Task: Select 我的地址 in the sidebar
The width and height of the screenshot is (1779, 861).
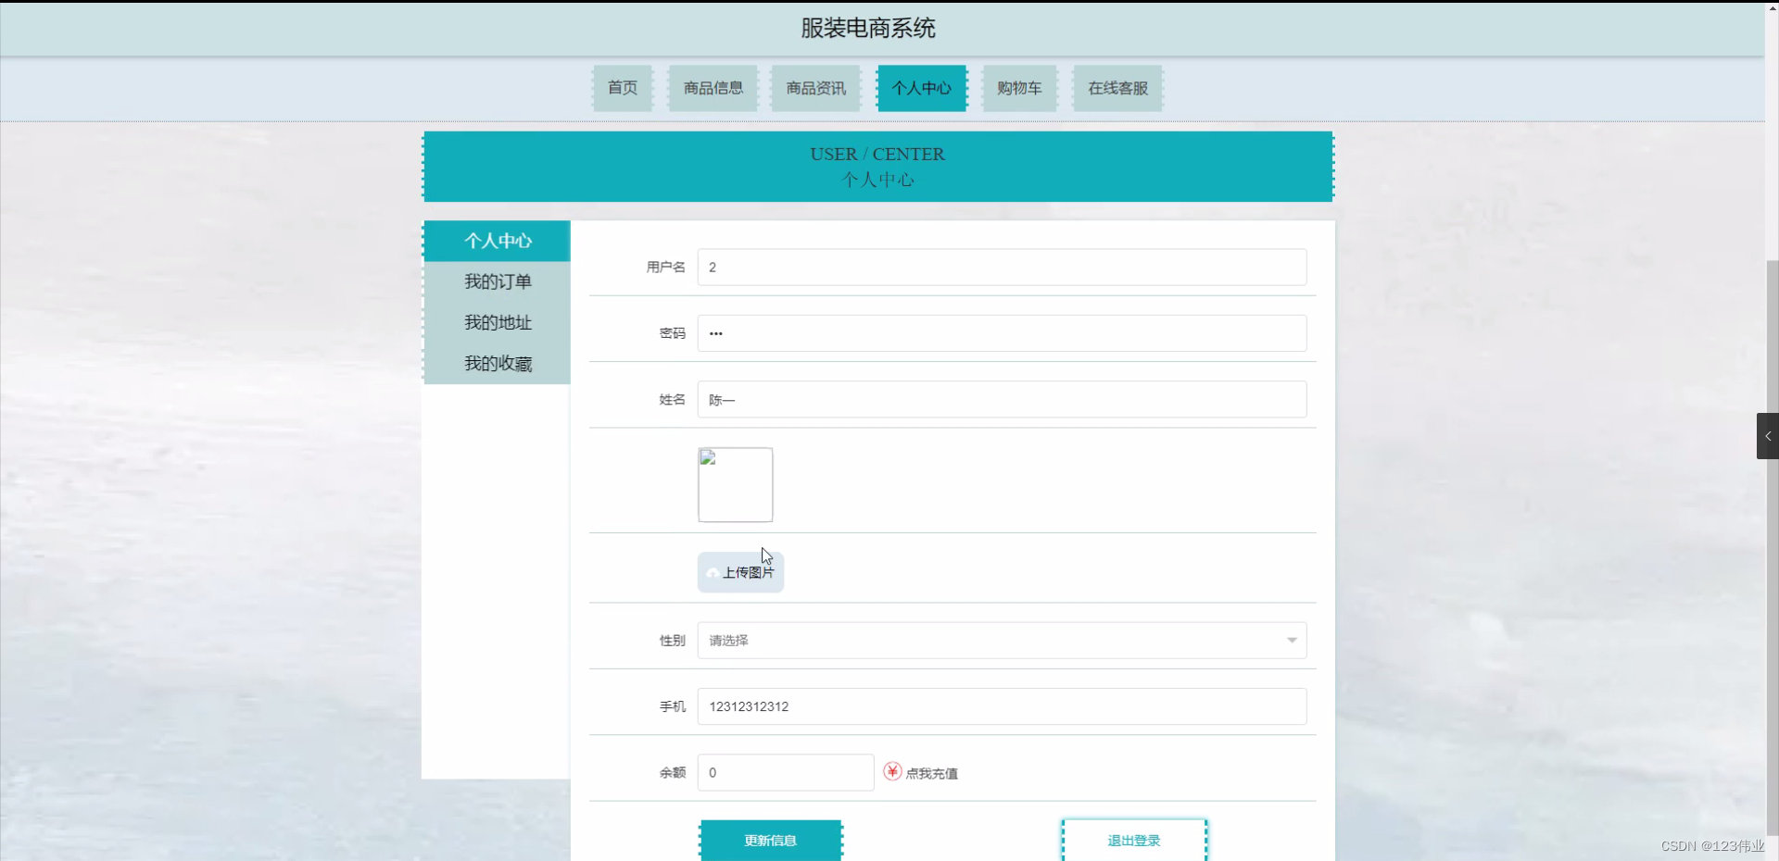Action: (498, 322)
